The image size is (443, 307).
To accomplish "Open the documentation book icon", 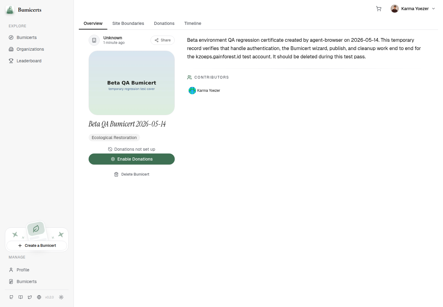I will pyautogui.click(x=21, y=297).
